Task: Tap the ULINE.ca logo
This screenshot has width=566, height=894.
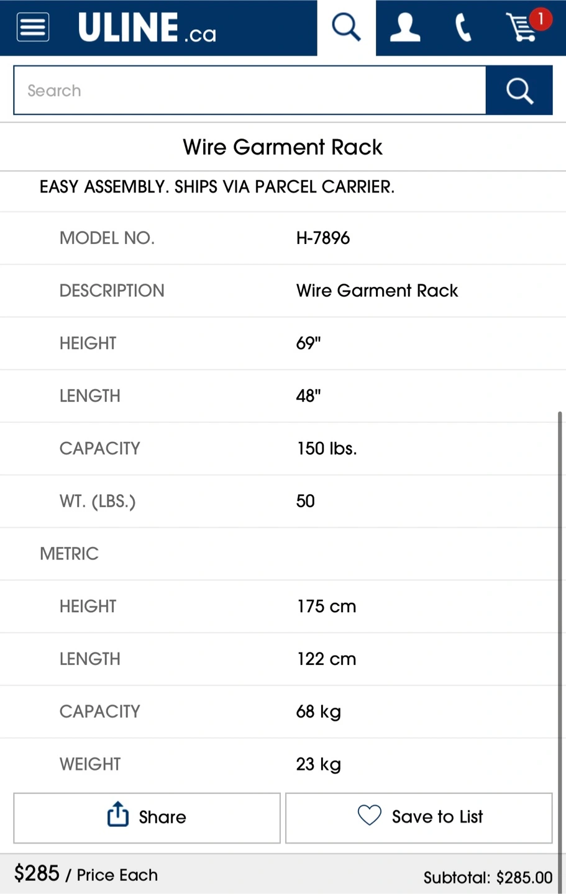Action: (x=147, y=28)
